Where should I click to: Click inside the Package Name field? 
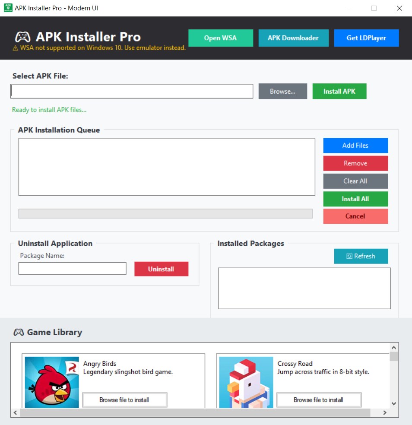tap(72, 268)
